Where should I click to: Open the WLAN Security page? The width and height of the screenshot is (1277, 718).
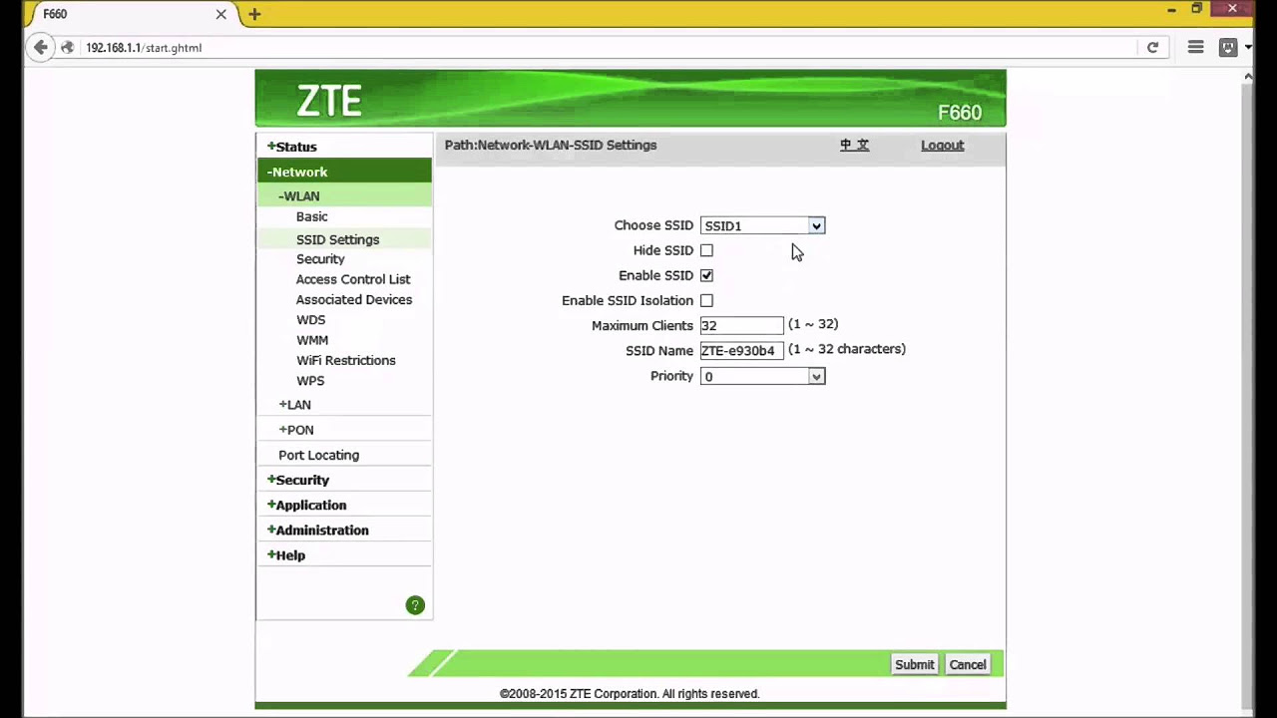pos(320,259)
